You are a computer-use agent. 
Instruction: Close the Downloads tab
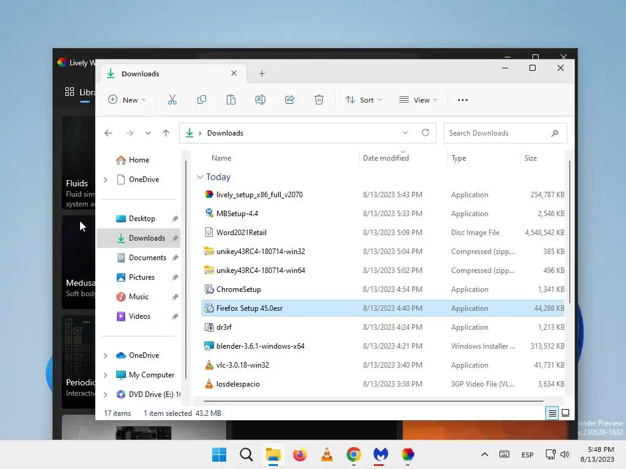(x=234, y=73)
